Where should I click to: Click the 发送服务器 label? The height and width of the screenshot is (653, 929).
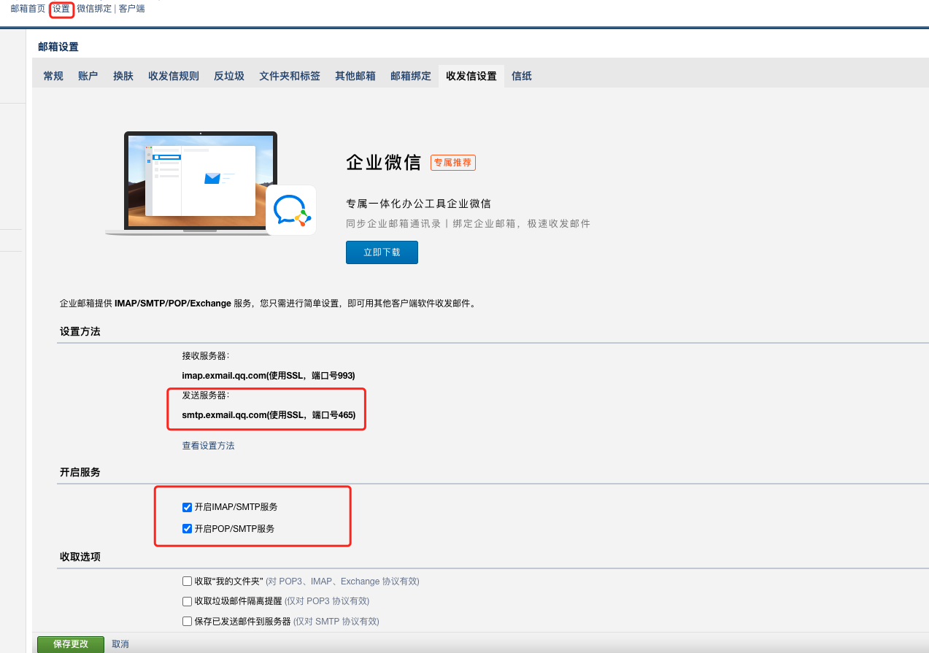point(206,395)
